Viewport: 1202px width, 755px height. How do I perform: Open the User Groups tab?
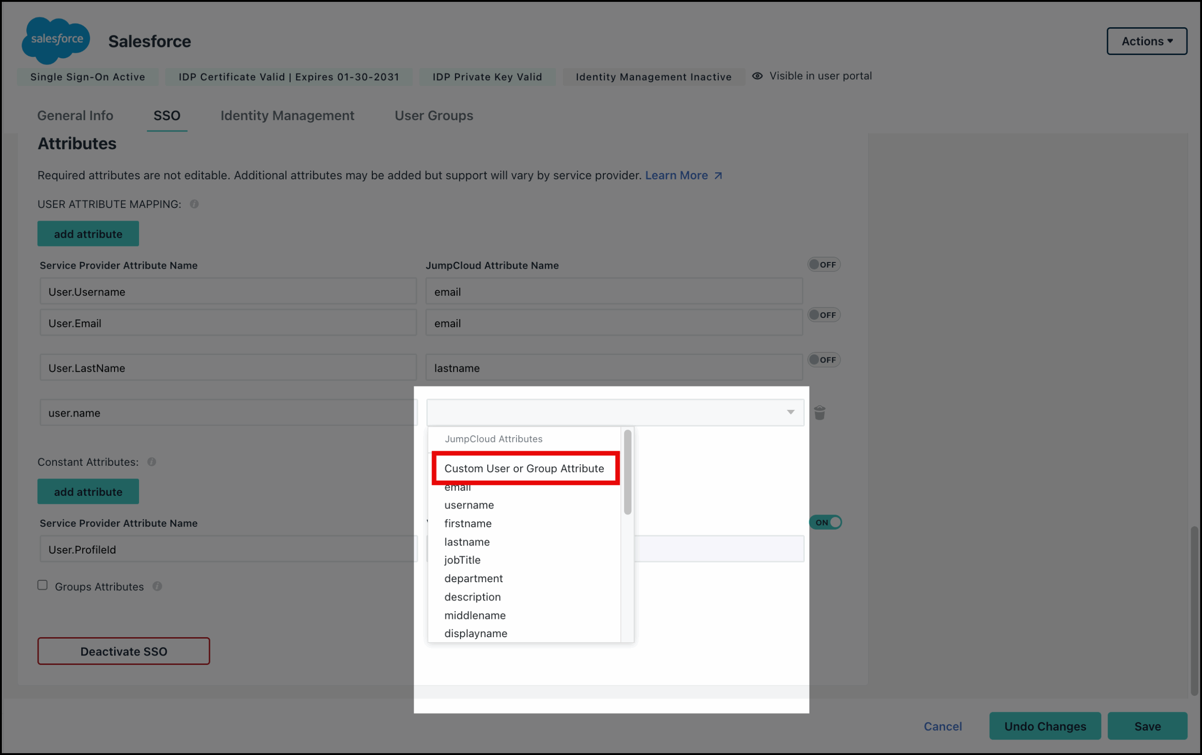[433, 116]
